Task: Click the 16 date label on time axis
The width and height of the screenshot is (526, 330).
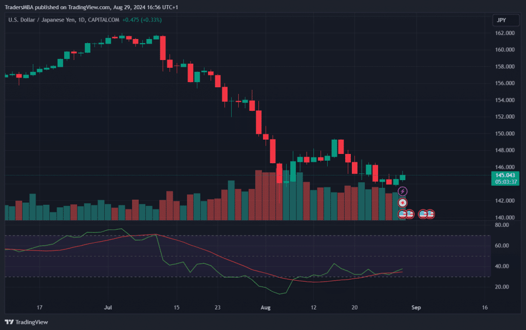Action: pyautogui.click(x=485, y=308)
